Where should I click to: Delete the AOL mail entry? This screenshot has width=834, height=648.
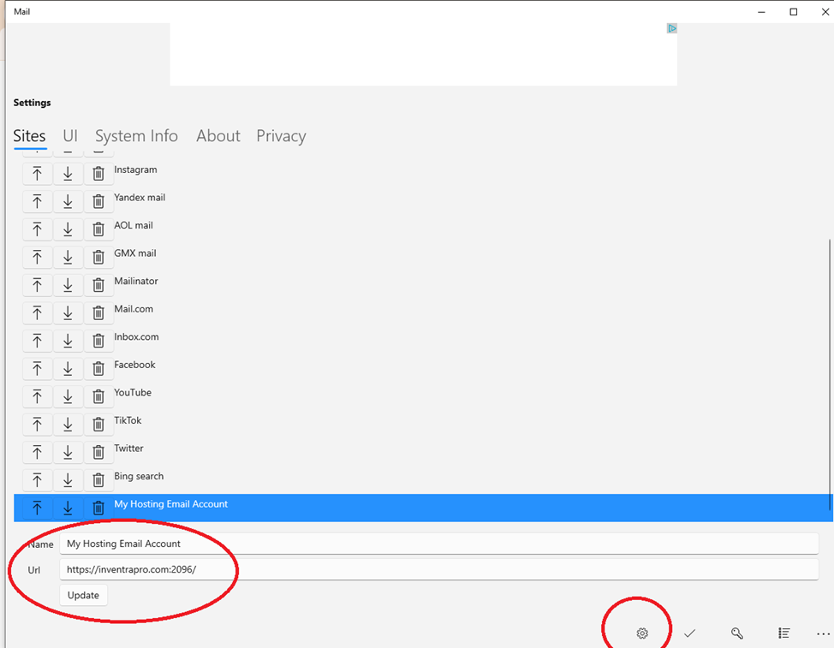(x=98, y=229)
